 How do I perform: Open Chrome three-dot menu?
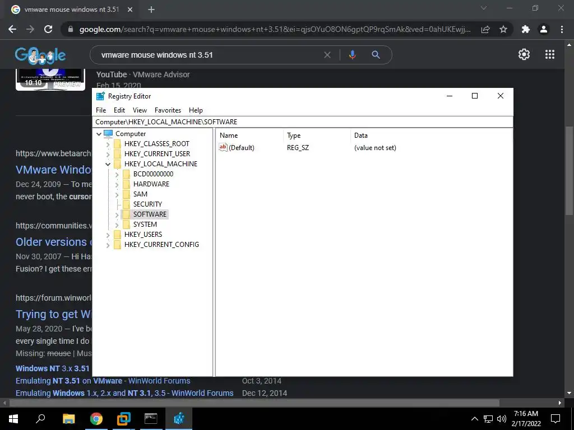[562, 29]
